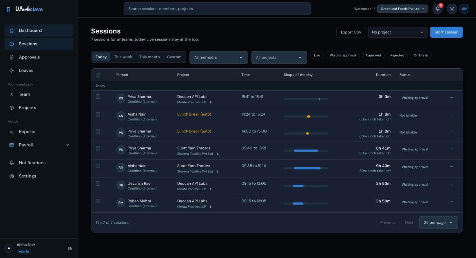Open the All members dropdown
This screenshot has height=258, width=476.
pyautogui.click(x=219, y=58)
